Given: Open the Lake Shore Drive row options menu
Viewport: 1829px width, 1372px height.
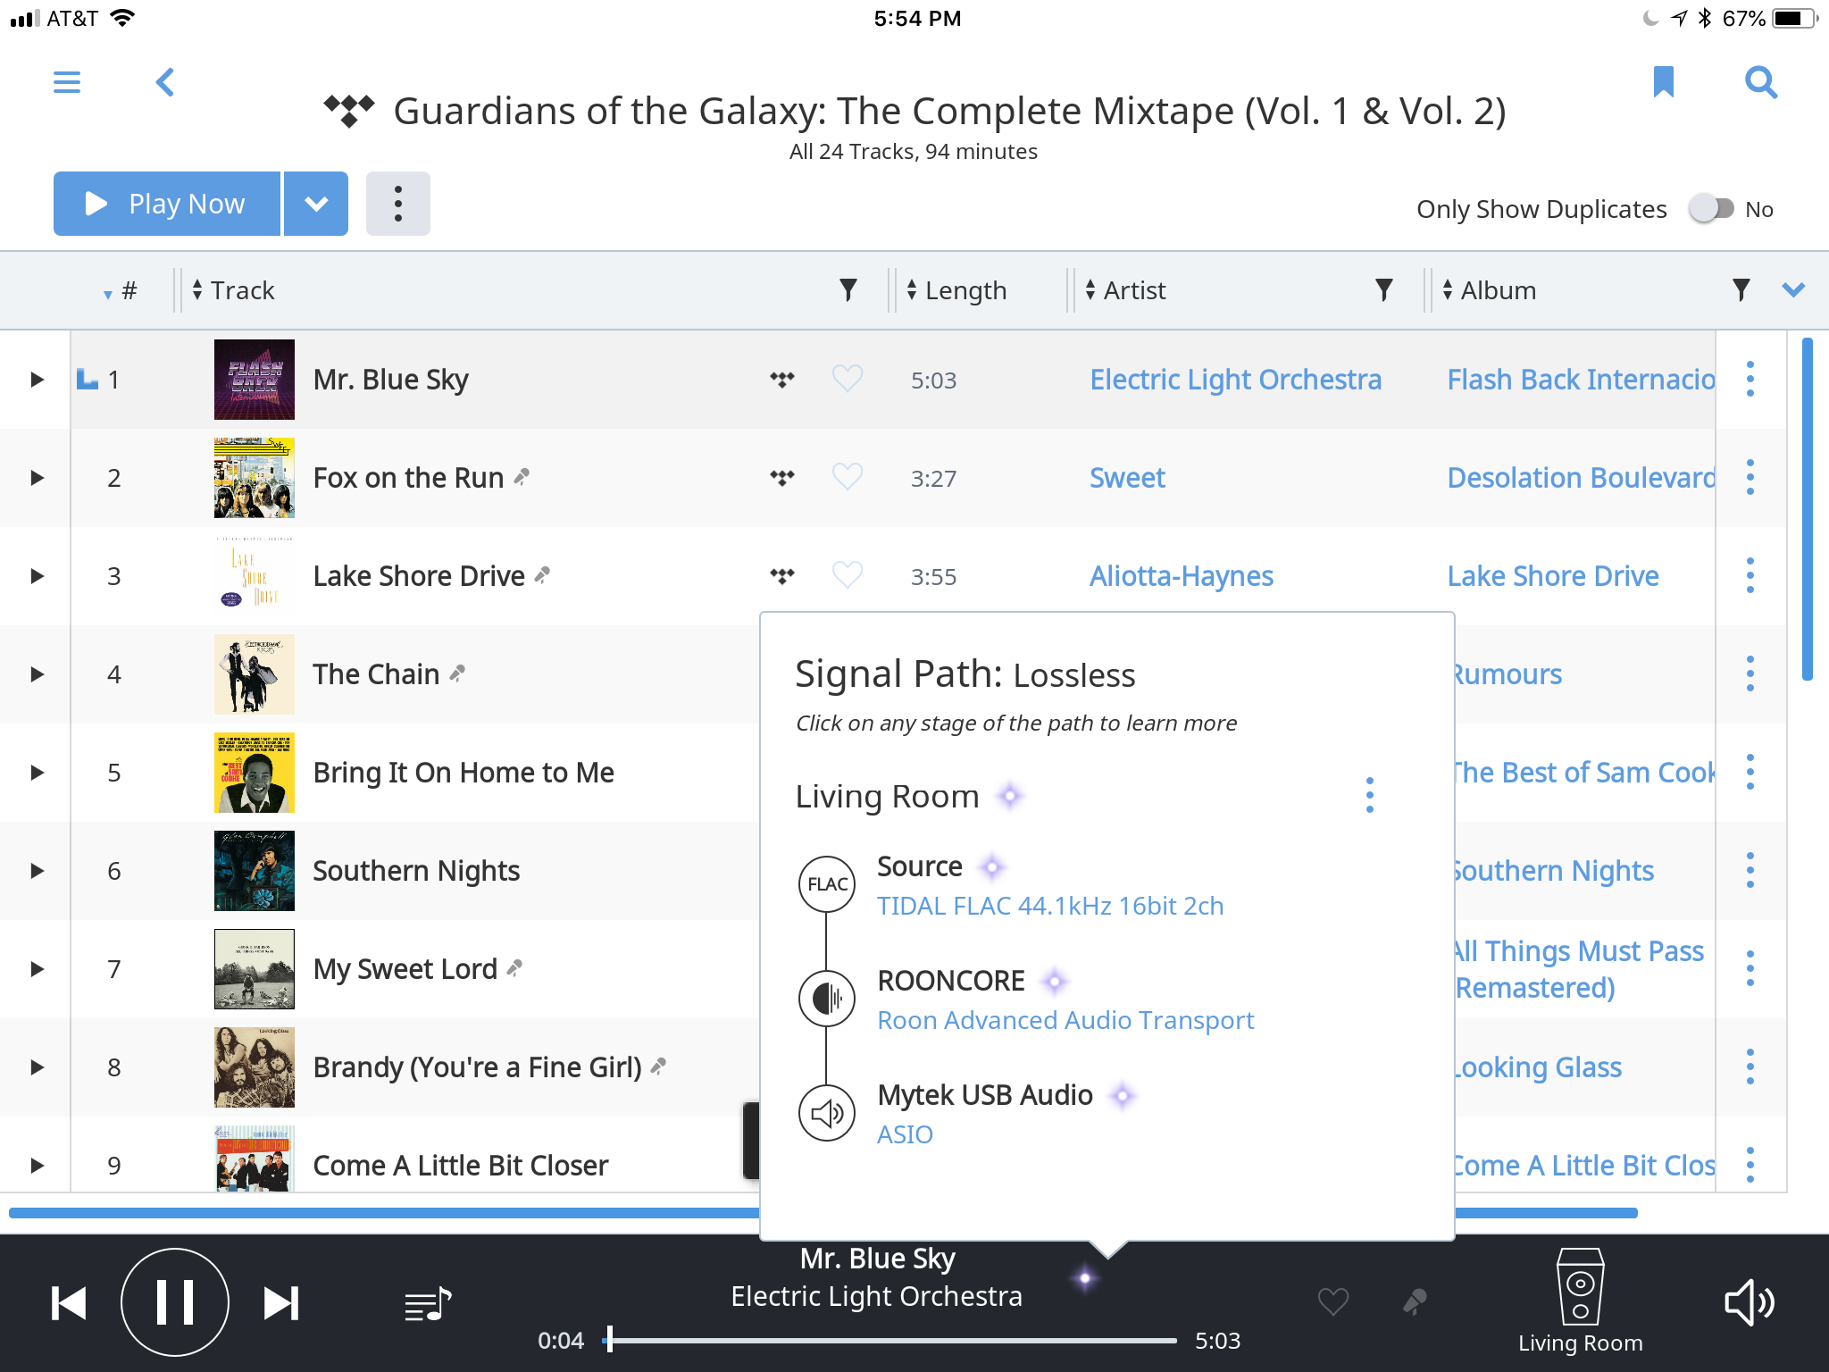Looking at the screenshot, I should [x=1750, y=576].
